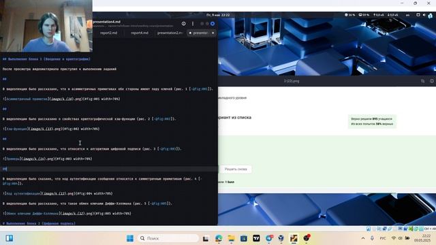Open image info icon at viewer bar's right end
The width and height of the screenshot is (436, 245).
pyautogui.click(x=431, y=81)
